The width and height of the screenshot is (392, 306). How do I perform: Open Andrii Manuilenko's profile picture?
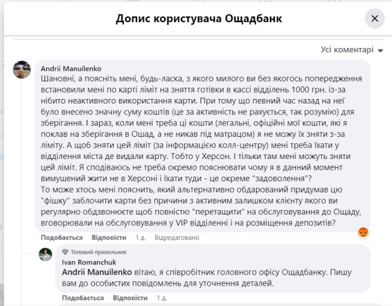pyautogui.click(x=22, y=69)
